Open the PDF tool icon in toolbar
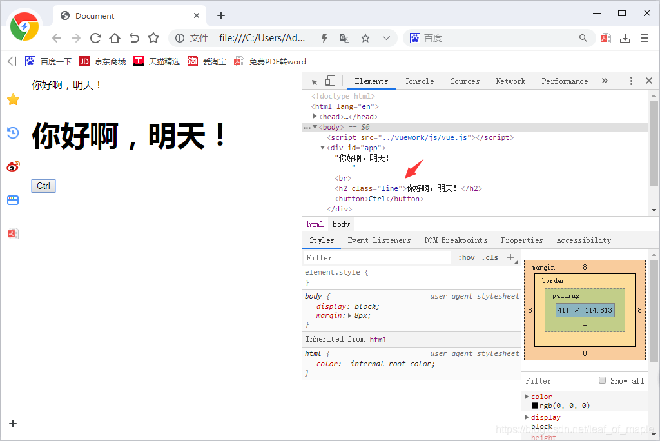Screen dimensions: 660x441 coord(606,38)
